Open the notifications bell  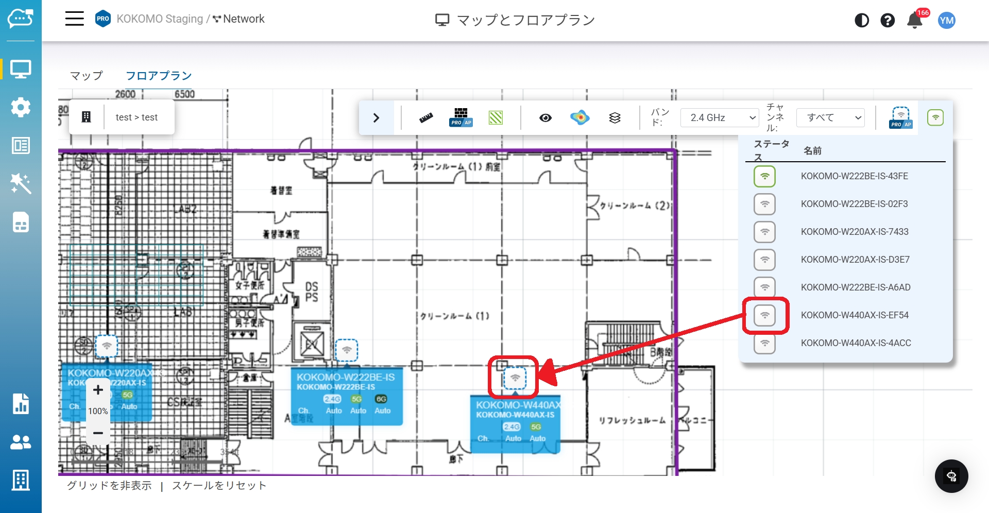point(914,21)
